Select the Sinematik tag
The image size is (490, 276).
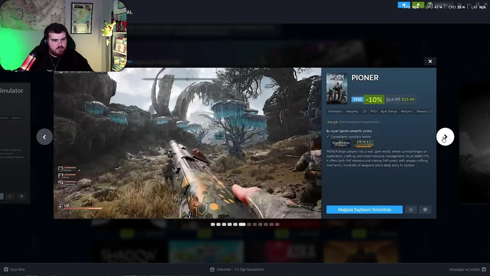pyautogui.click(x=335, y=112)
